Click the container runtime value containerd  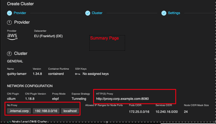point(56,74)
